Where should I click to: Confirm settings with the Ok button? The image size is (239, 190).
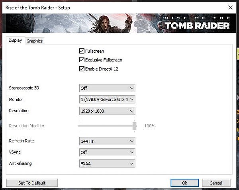click(x=184, y=183)
